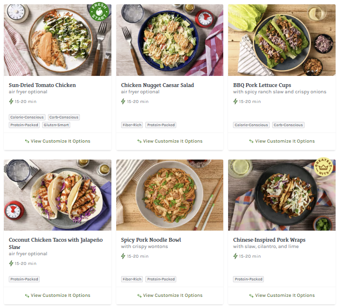Select the Fiber-Rich tag on Chicken Nugget Caesar Salad
The image size is (339, 307).
(x=132, y=125)
